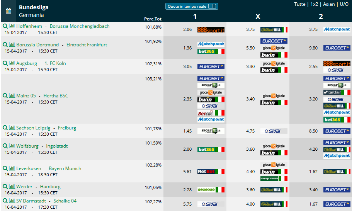Viewport: 352px width, 211px height.
Task: Open statistics chart icon for Mainz 05 match
Action: click(12, 95)
